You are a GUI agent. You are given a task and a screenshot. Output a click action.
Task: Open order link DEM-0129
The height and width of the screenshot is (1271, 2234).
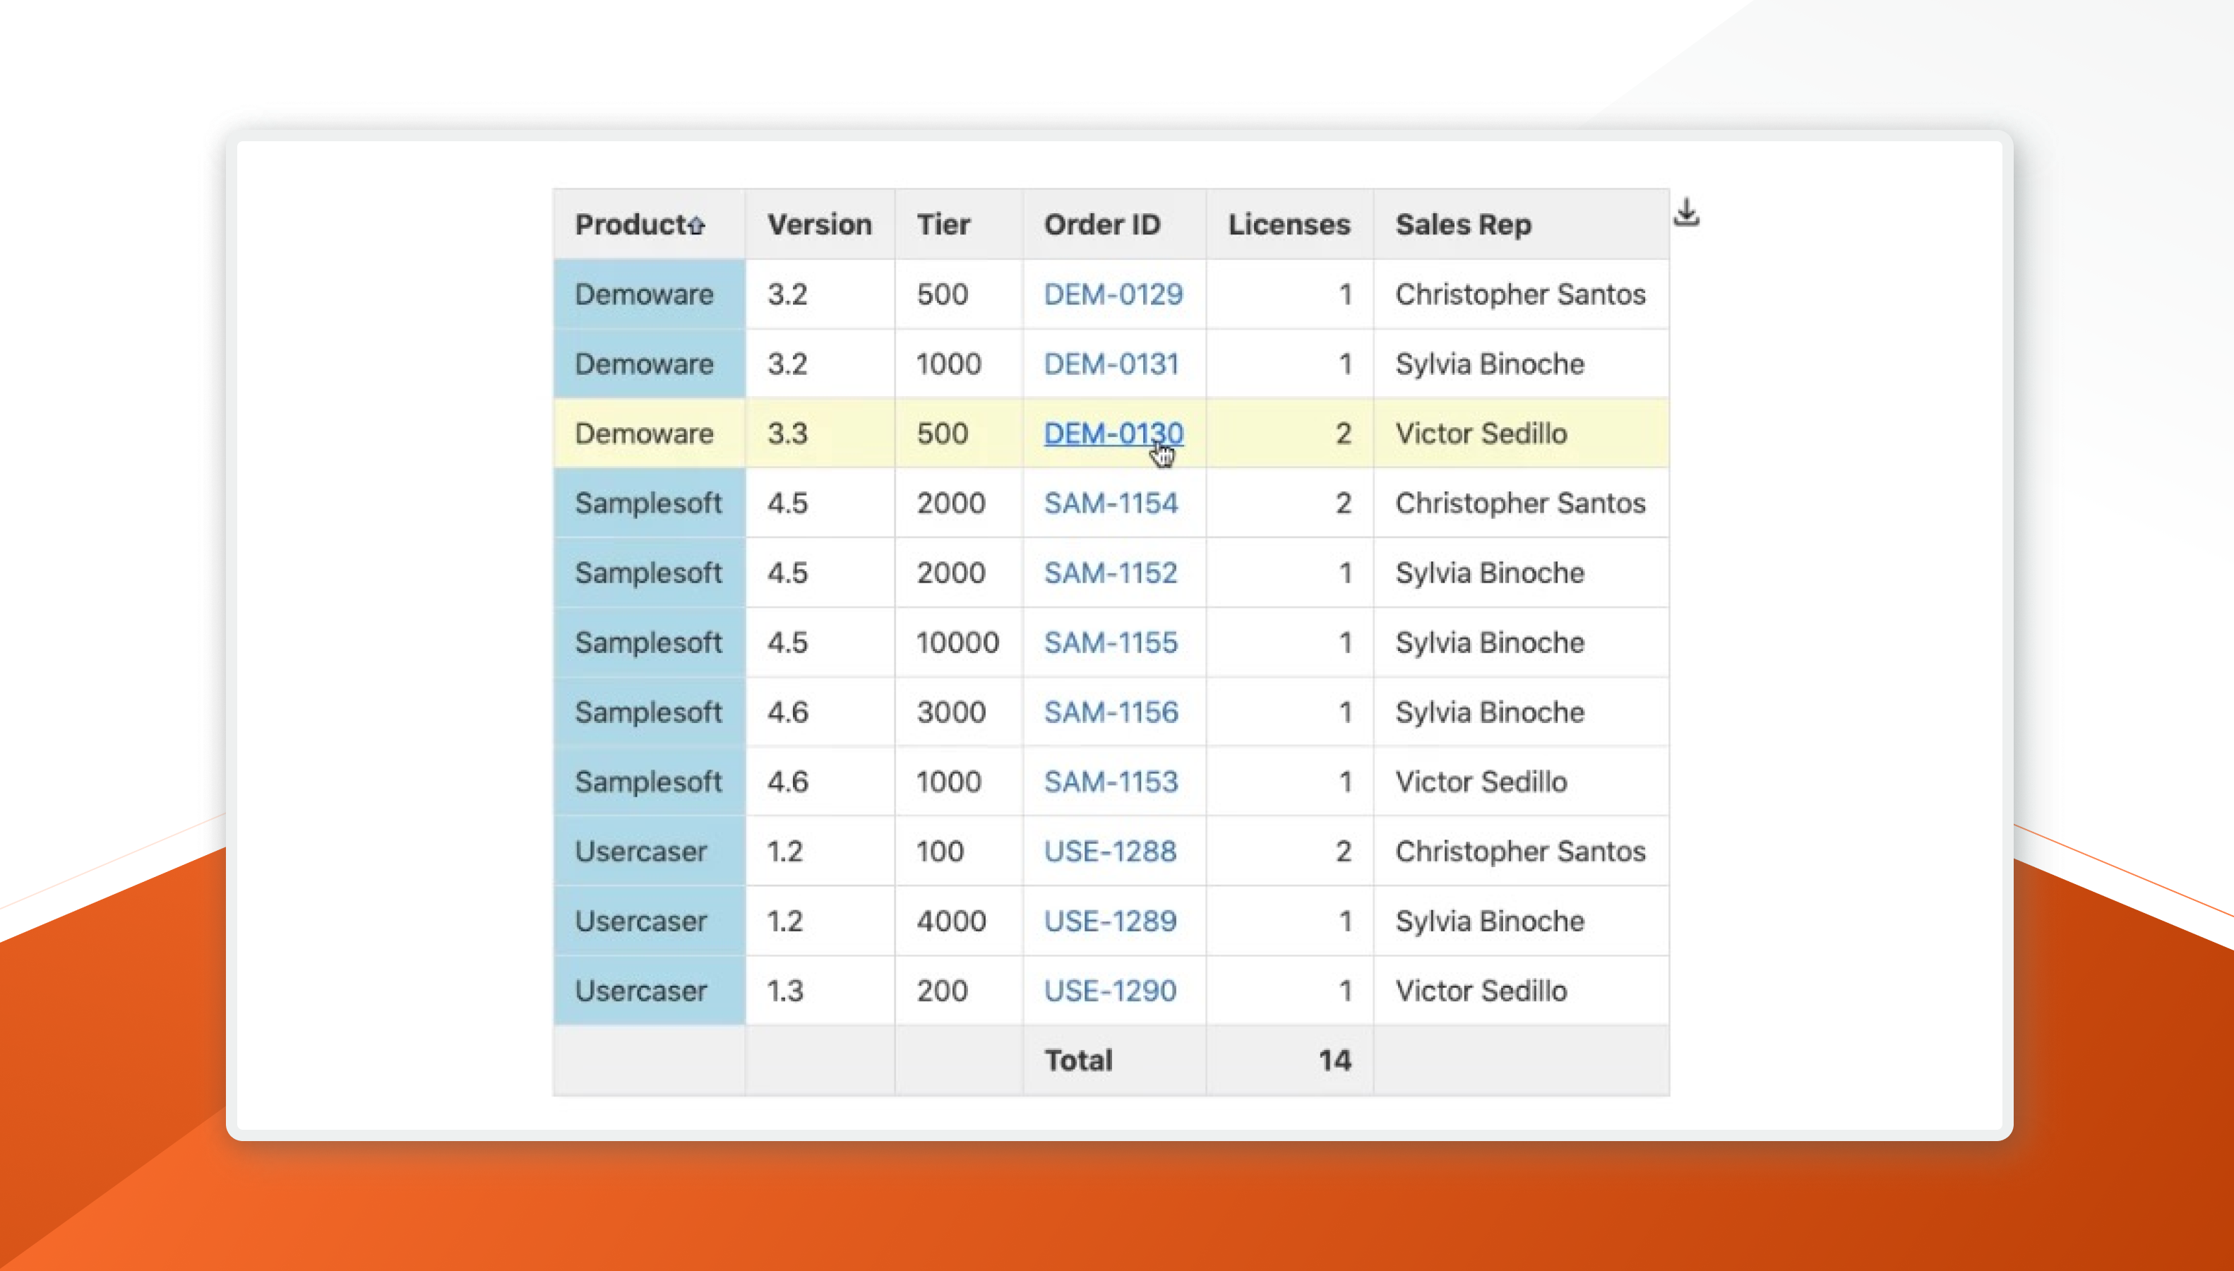click(1113, 294)
